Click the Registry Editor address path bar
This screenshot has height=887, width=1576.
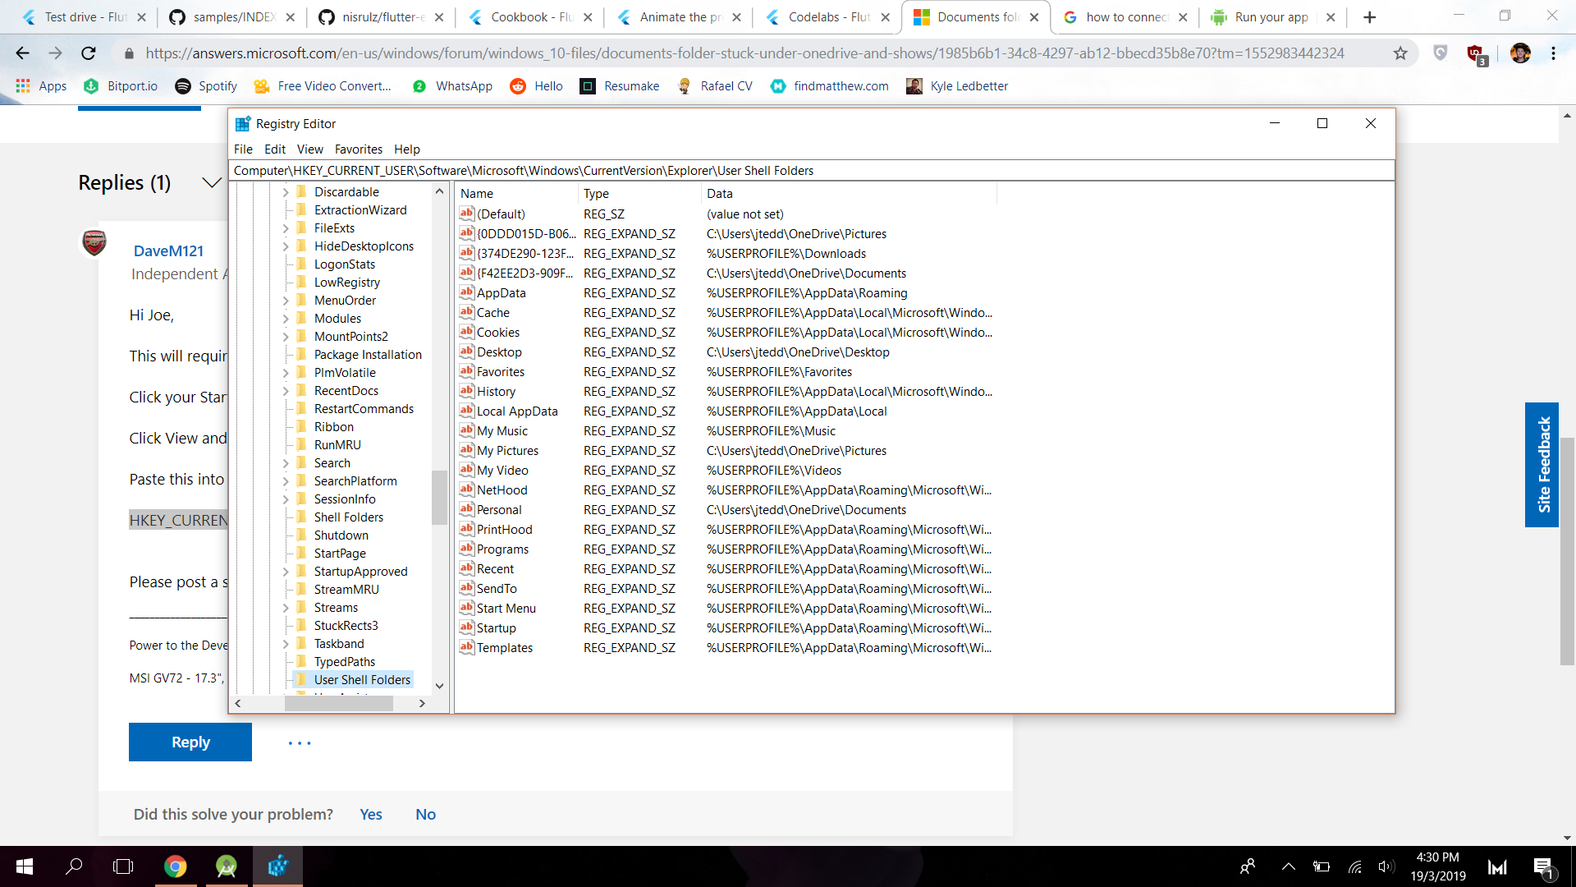click(811, 171)
